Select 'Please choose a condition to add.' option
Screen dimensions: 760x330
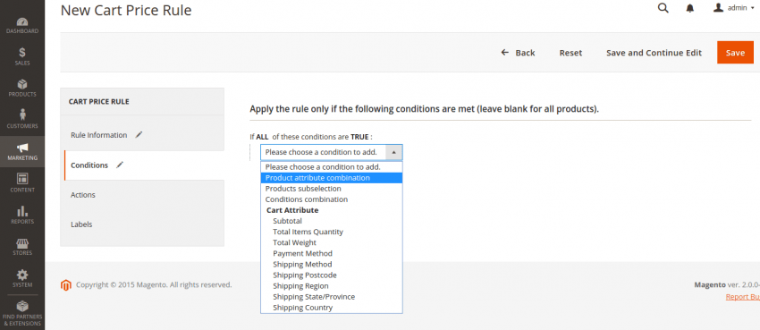[332, 166]
